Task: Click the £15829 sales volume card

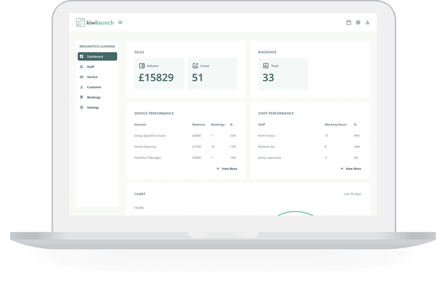Action: 159,74
